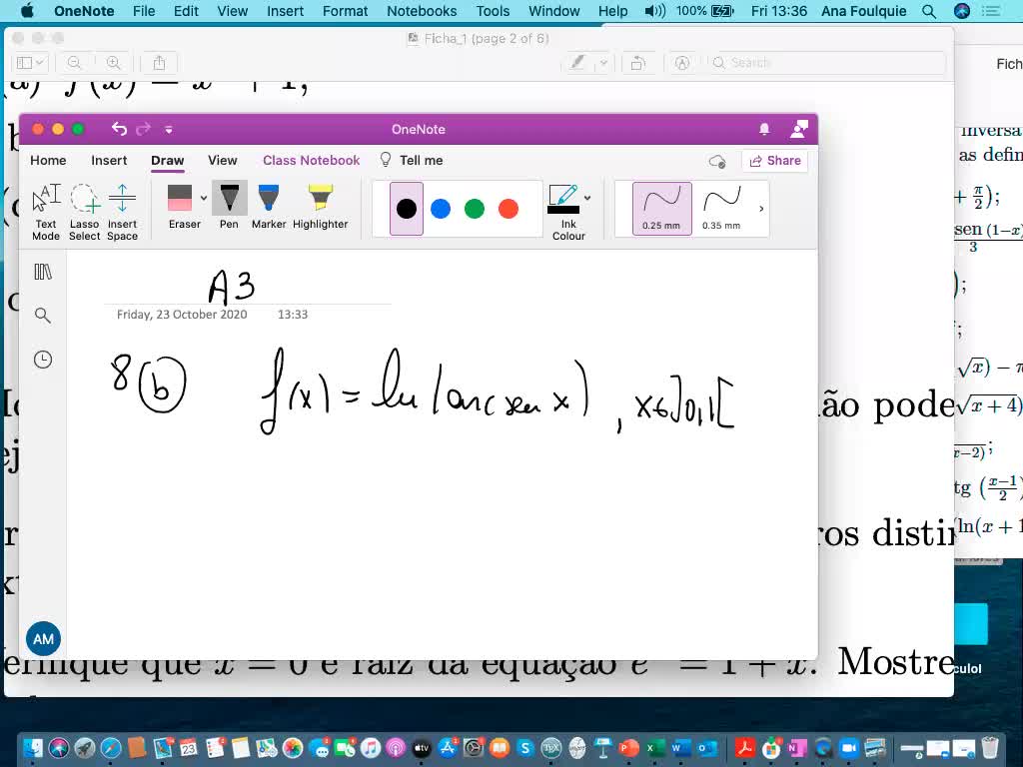Open the View ribbon tab
The image size is (1023, 767).
(223, 161)
